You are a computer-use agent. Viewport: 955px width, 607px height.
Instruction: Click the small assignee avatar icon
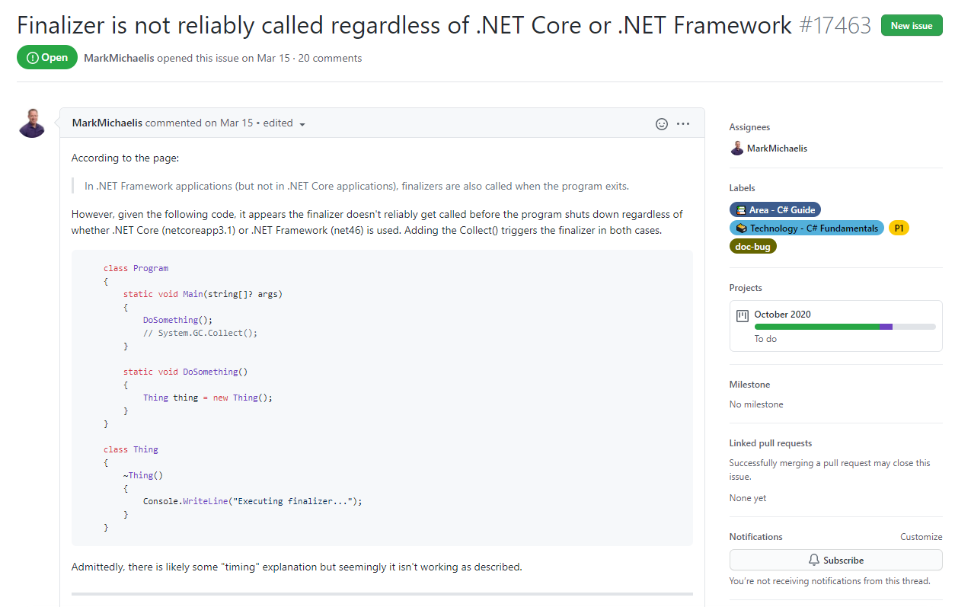coord(736,149)
